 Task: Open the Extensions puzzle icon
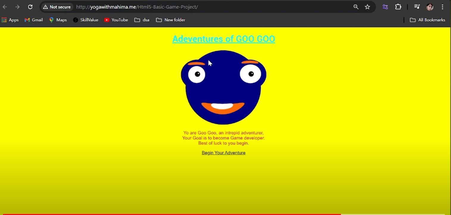coord(398,7)
